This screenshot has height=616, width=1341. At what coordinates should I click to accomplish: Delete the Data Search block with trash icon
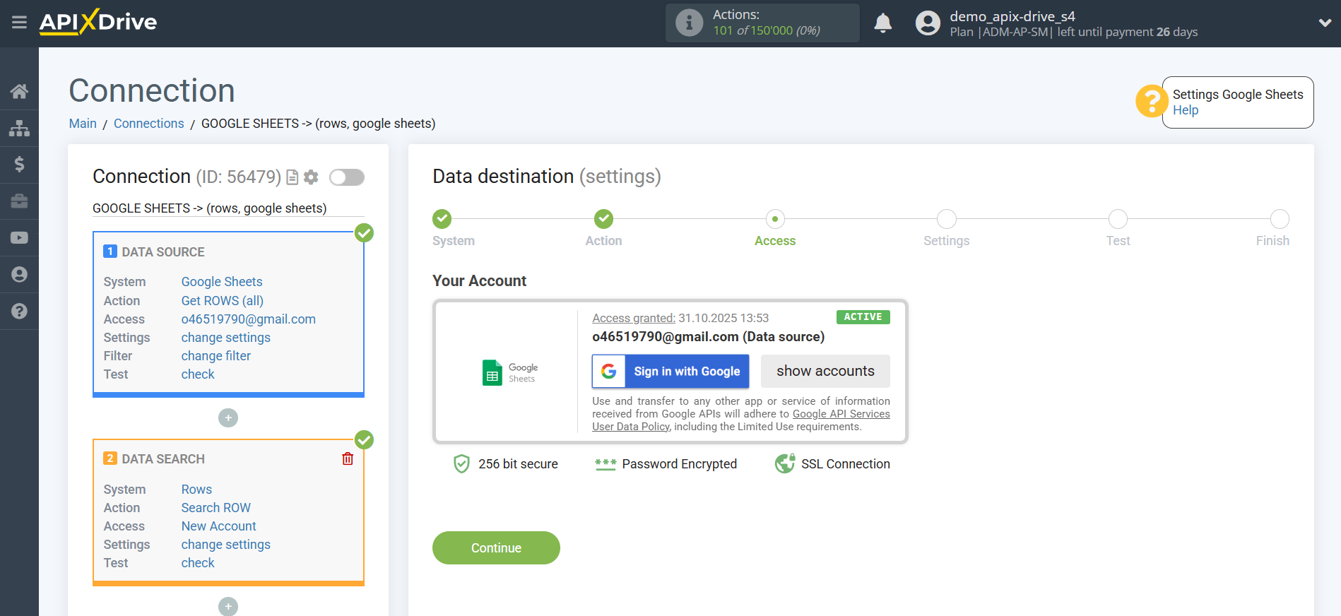[348, 459]
